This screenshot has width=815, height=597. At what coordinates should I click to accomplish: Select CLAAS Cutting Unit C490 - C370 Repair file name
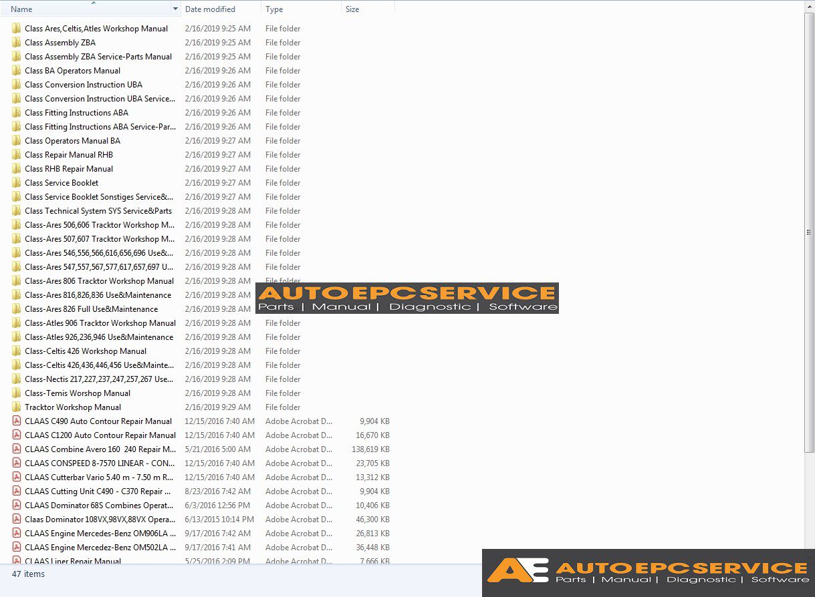tap(98, 491)
